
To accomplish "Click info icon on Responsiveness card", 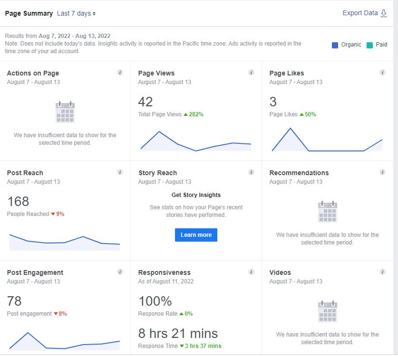I will point(251,272).
